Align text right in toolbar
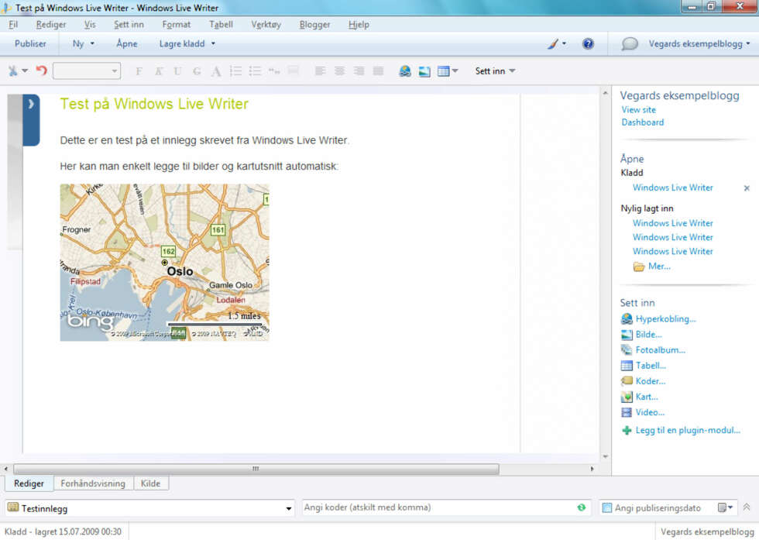This screenshot has height=540, width=759. point(359,71)
